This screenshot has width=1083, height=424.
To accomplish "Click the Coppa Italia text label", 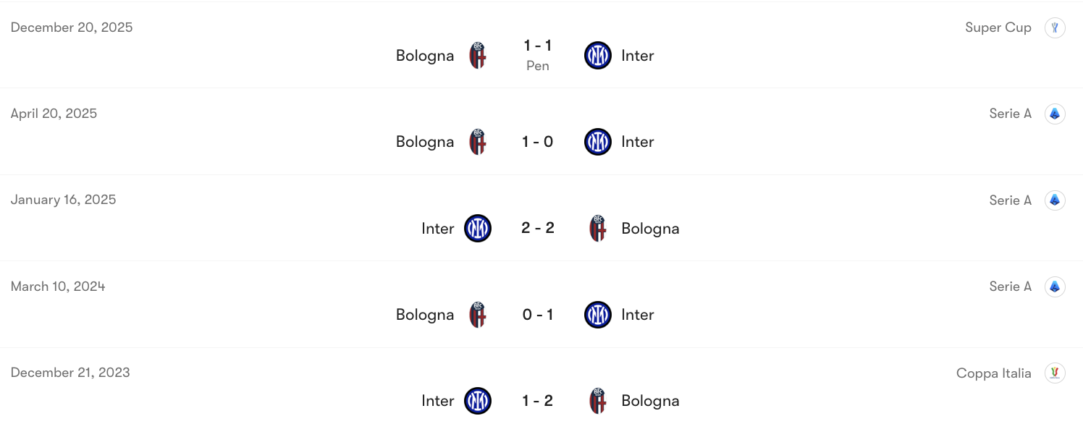I will point(994,373).
